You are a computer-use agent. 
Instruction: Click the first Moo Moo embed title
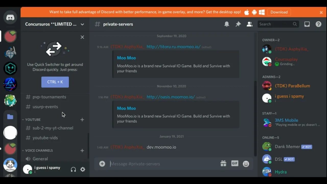tap(126, 58)
